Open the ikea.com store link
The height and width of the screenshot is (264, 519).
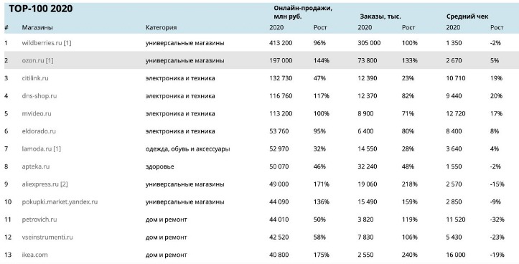click(34, 255)
